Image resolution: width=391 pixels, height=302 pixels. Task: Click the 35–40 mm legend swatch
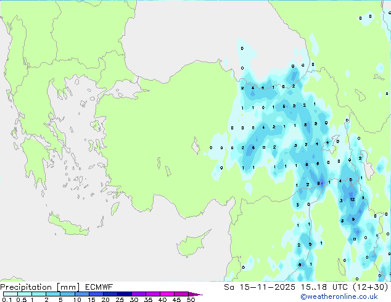(x=152, y=294)
